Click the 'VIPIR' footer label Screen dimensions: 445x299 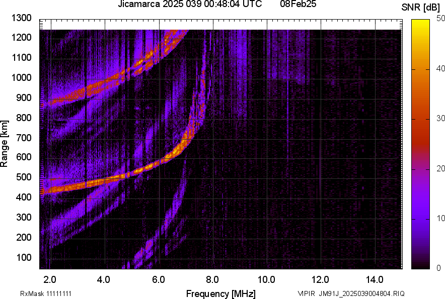point(307,293)
